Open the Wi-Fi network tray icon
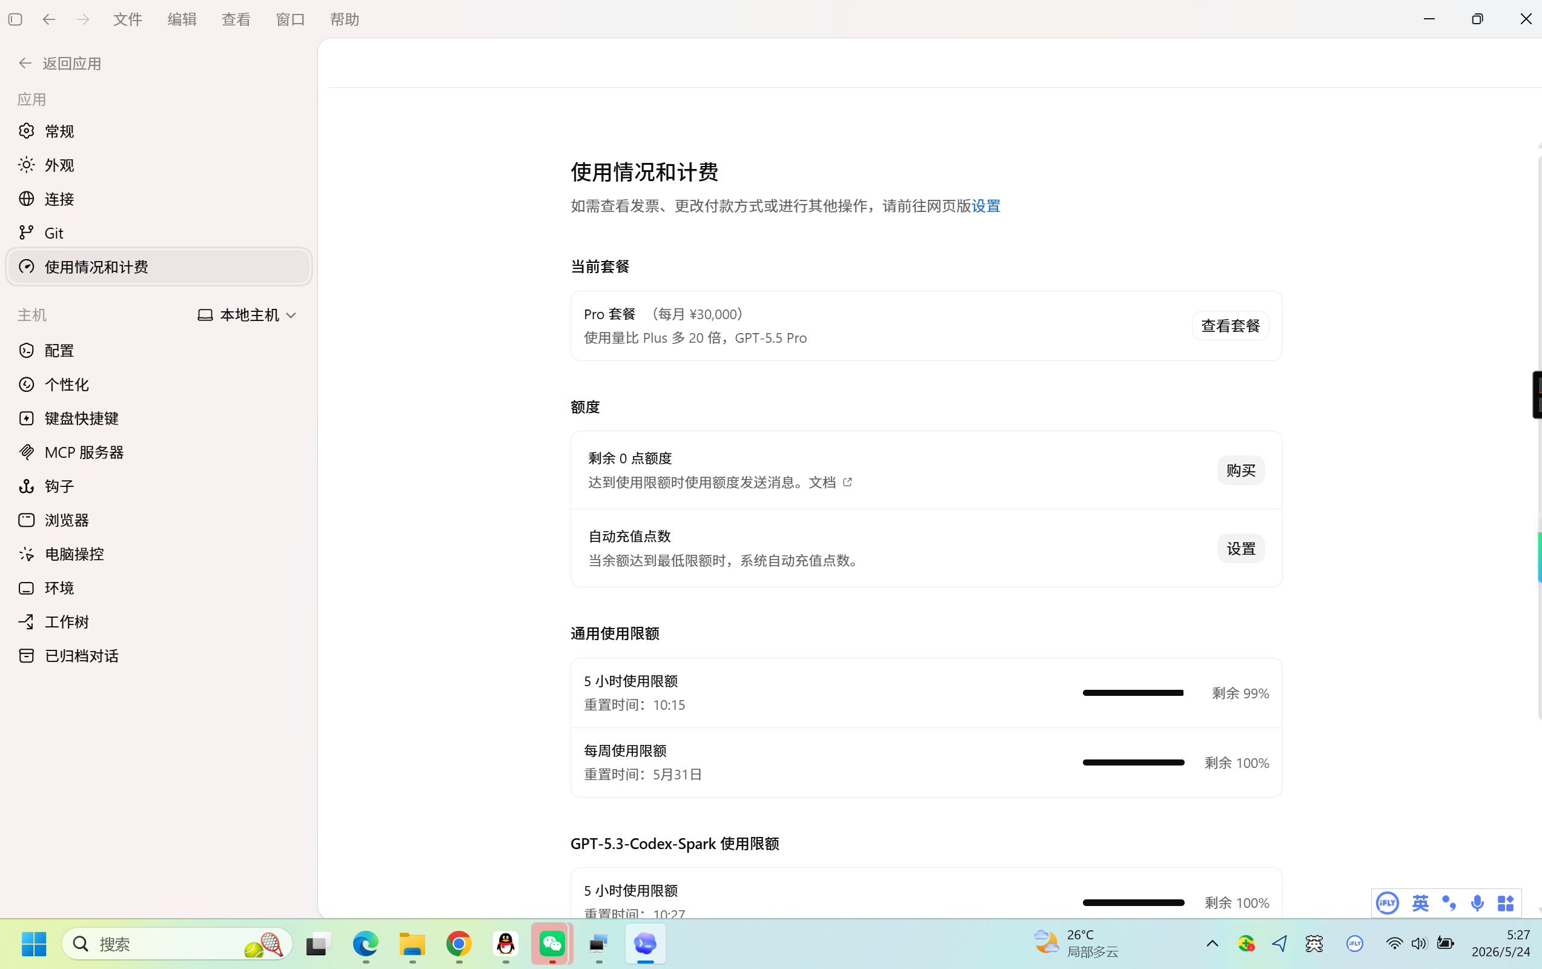This screenshot has width=1542, height=969. (1394, 944)
